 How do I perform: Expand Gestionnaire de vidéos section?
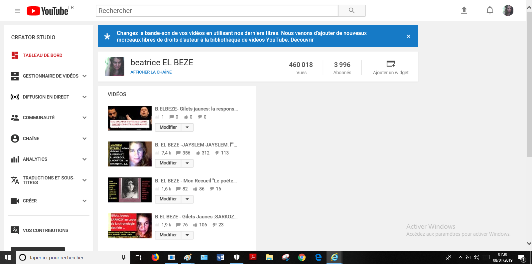(84, 76)
